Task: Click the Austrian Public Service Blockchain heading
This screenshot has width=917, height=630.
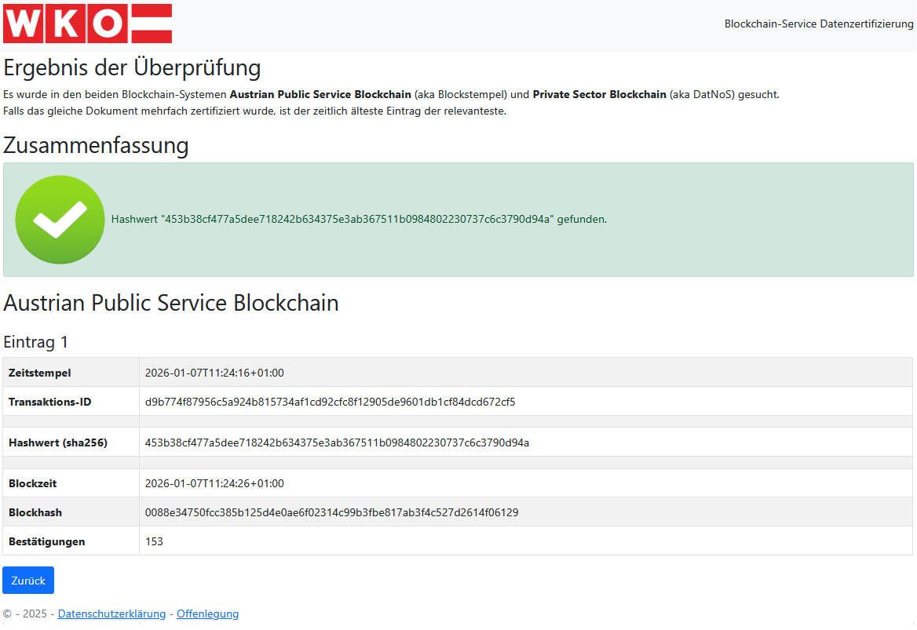Action: click(x=171, y=303)
